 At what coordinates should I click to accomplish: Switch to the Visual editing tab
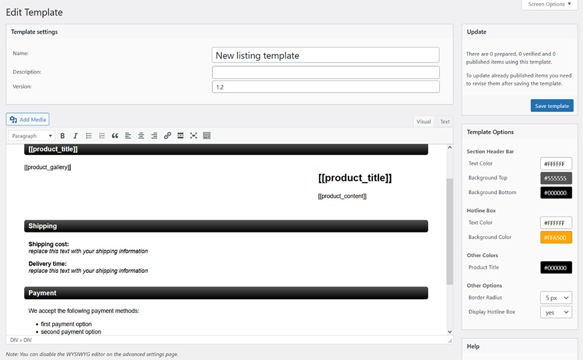424,121
